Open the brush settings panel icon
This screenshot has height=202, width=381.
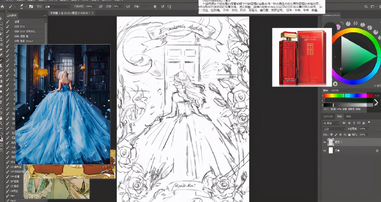(x=31, y=6)
